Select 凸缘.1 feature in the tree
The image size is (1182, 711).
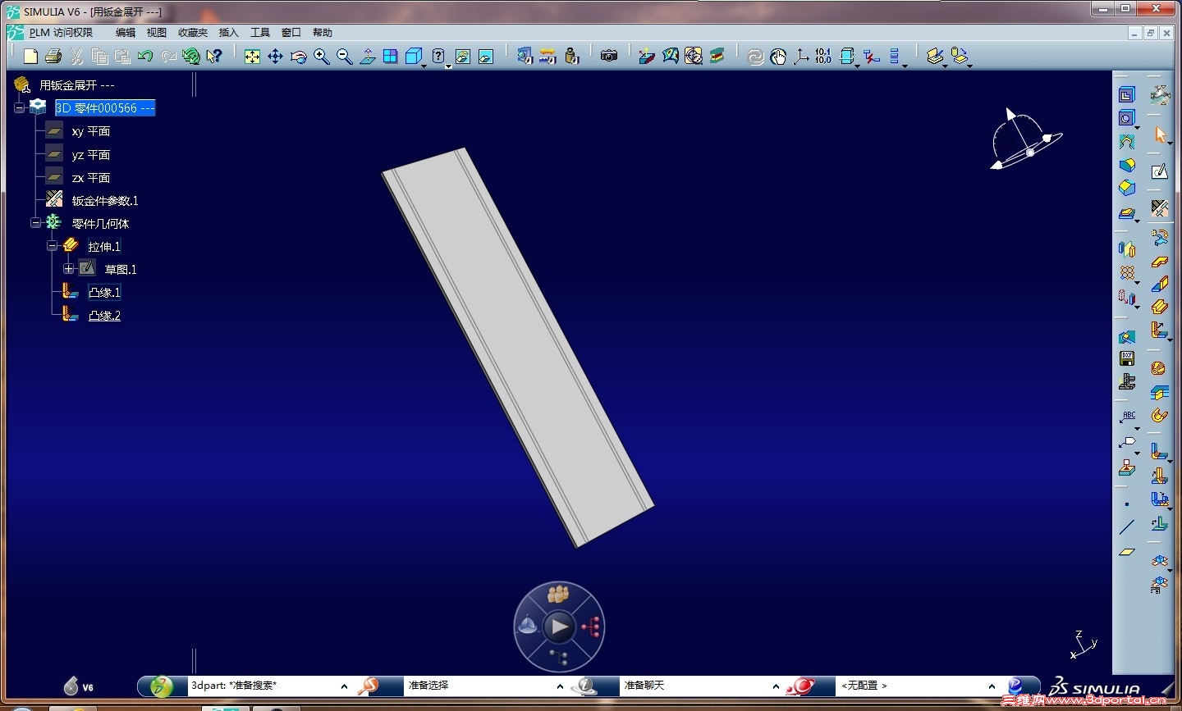coord(104,293)
